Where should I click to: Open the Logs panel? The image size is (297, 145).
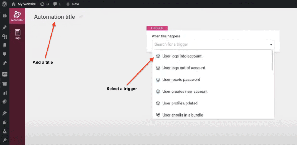point(18,34)
